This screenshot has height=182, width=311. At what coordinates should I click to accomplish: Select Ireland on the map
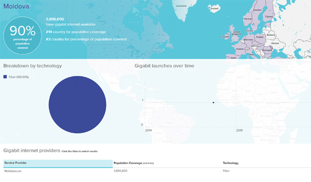[225, 36]
